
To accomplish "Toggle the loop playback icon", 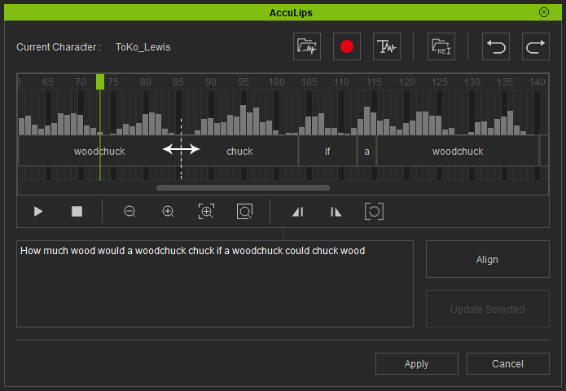I will click(x=374, y=212).
